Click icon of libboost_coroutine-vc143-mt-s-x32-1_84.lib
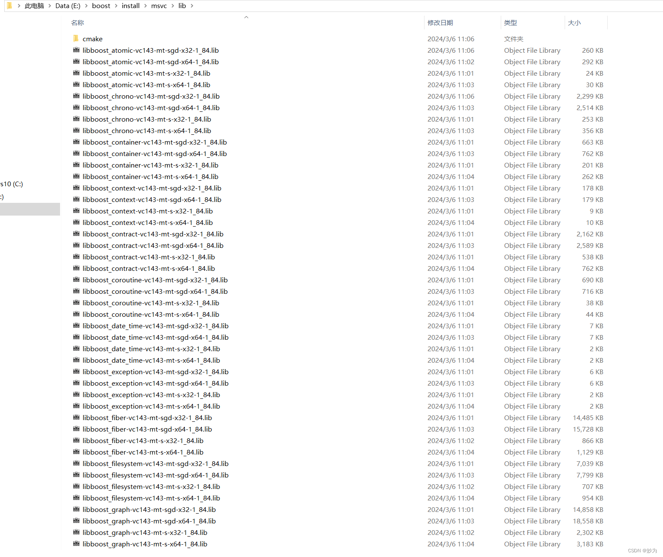Viewport: 663px width, 557px height. pyautogui.click(x=76, y=302)
